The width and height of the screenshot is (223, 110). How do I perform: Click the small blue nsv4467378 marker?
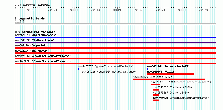78,69
